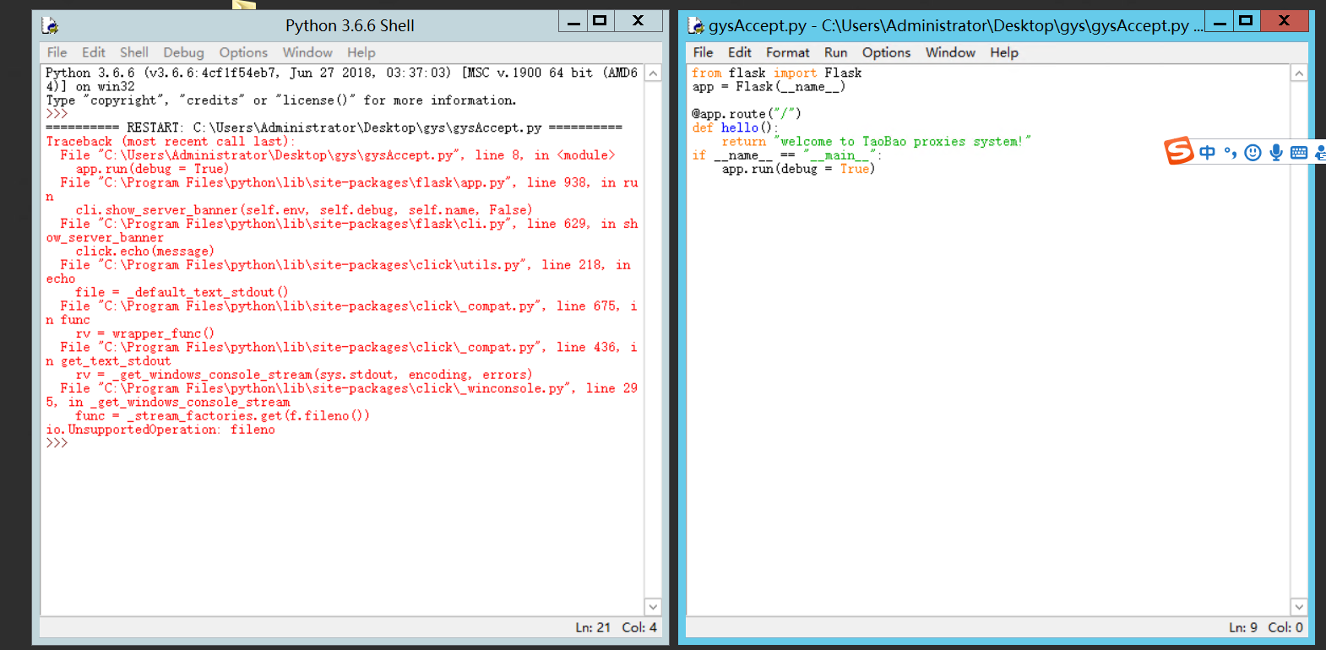This screenshot has width=1326, height=650.
Task: Click the @app.route("/") decorator line
Action: pyautogui.click(x=746, y=114)
